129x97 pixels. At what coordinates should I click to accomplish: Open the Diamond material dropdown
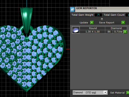coord(105,92)
